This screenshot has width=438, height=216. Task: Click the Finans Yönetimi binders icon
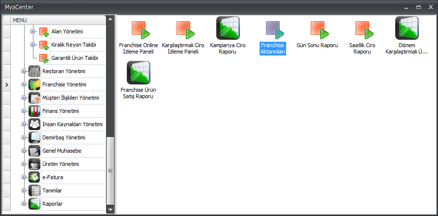[x=34, y=111]
